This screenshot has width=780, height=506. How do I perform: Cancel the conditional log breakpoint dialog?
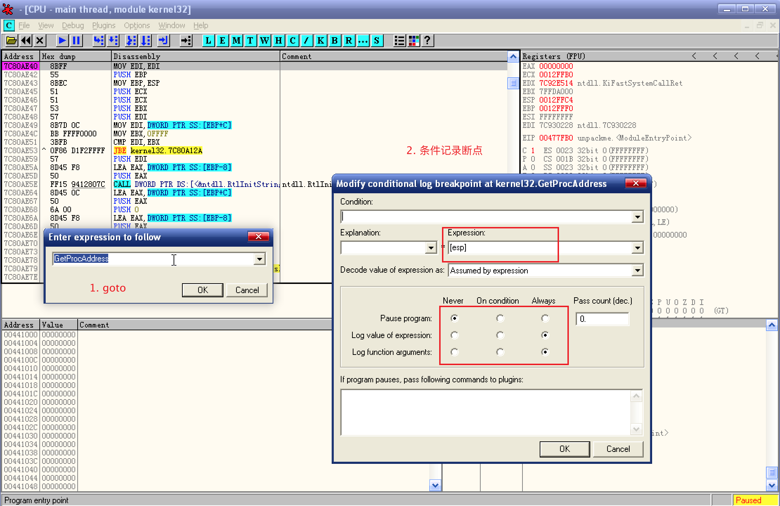coord(618,449)
